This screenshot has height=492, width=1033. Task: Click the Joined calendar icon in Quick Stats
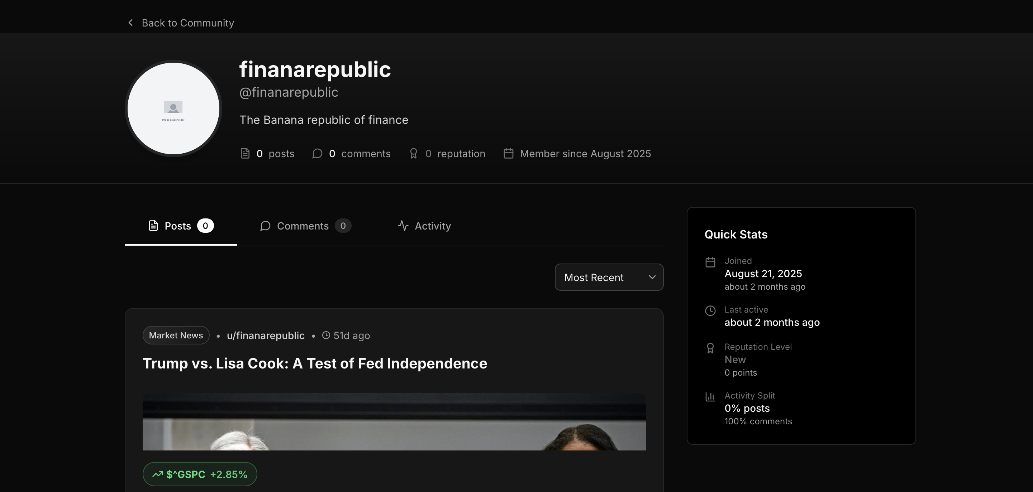coord(710,262)
